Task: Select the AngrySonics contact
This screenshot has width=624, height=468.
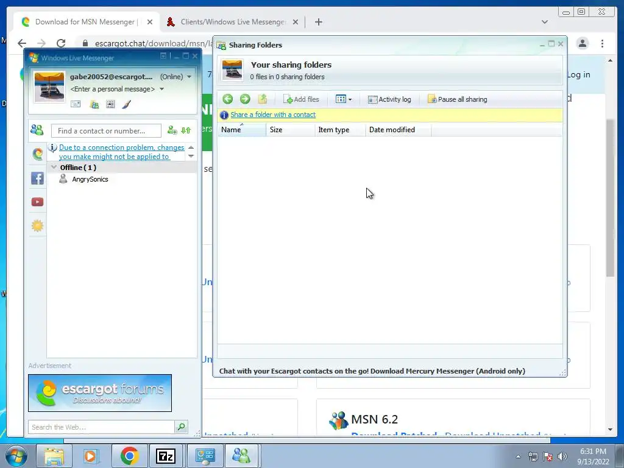Action: pyautogui.click(x=90, y=180)
